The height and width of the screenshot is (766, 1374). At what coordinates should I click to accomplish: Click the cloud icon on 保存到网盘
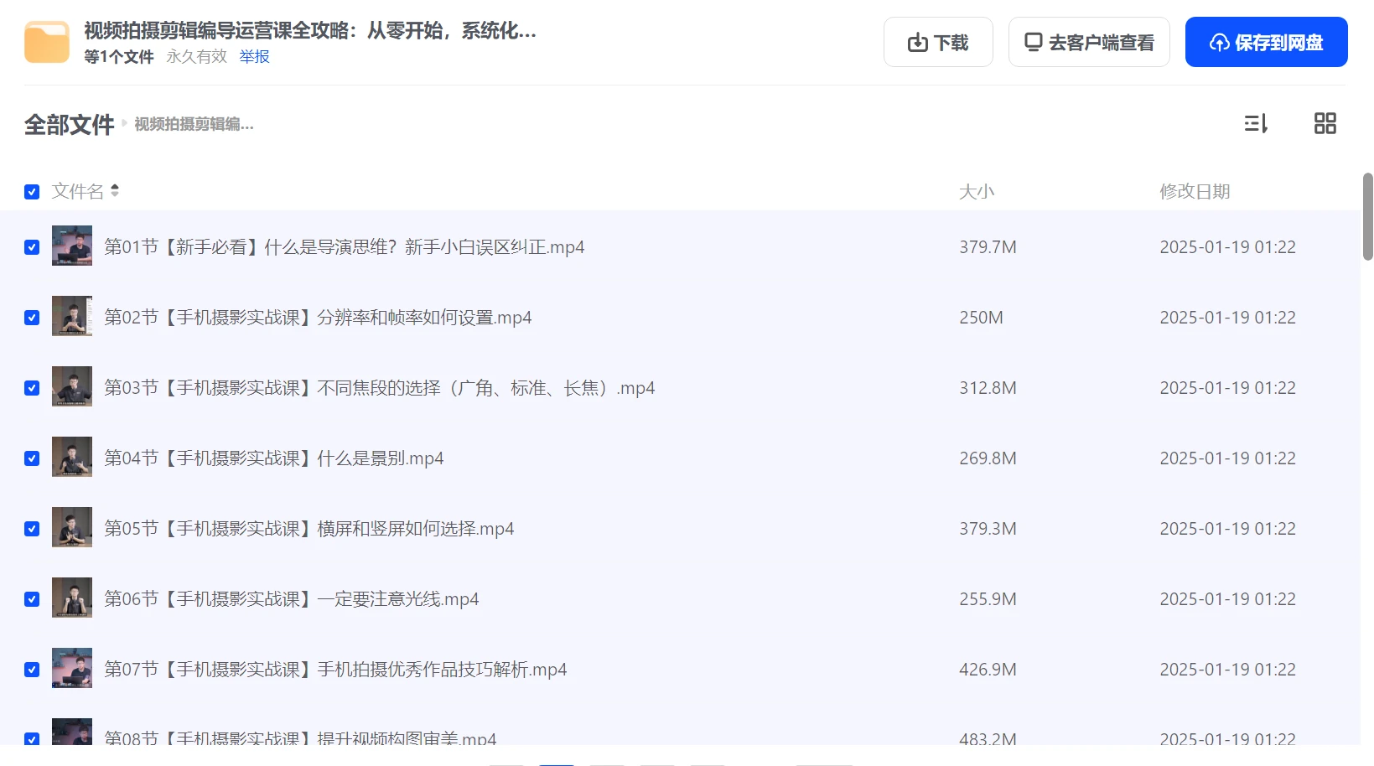[1220, 41]
